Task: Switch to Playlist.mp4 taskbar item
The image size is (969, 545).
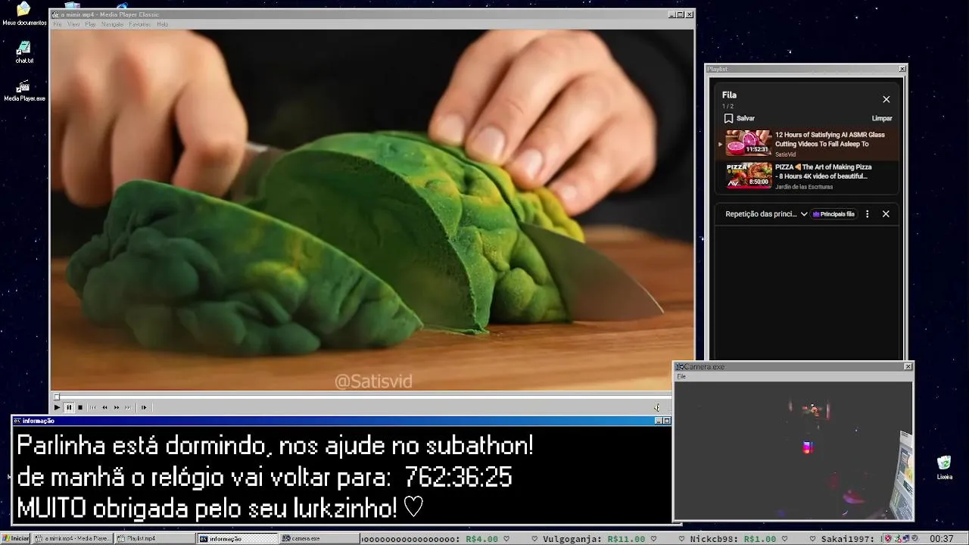Action: tap(155, 538)
